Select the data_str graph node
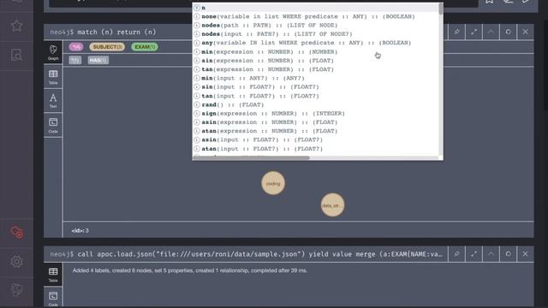The width and height of the screenshot is (548, 308). tap(332, 205)
